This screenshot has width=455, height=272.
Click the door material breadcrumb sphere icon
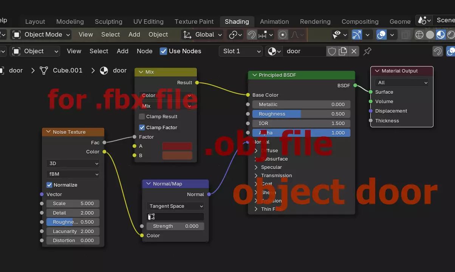click(x=104, y=71)
